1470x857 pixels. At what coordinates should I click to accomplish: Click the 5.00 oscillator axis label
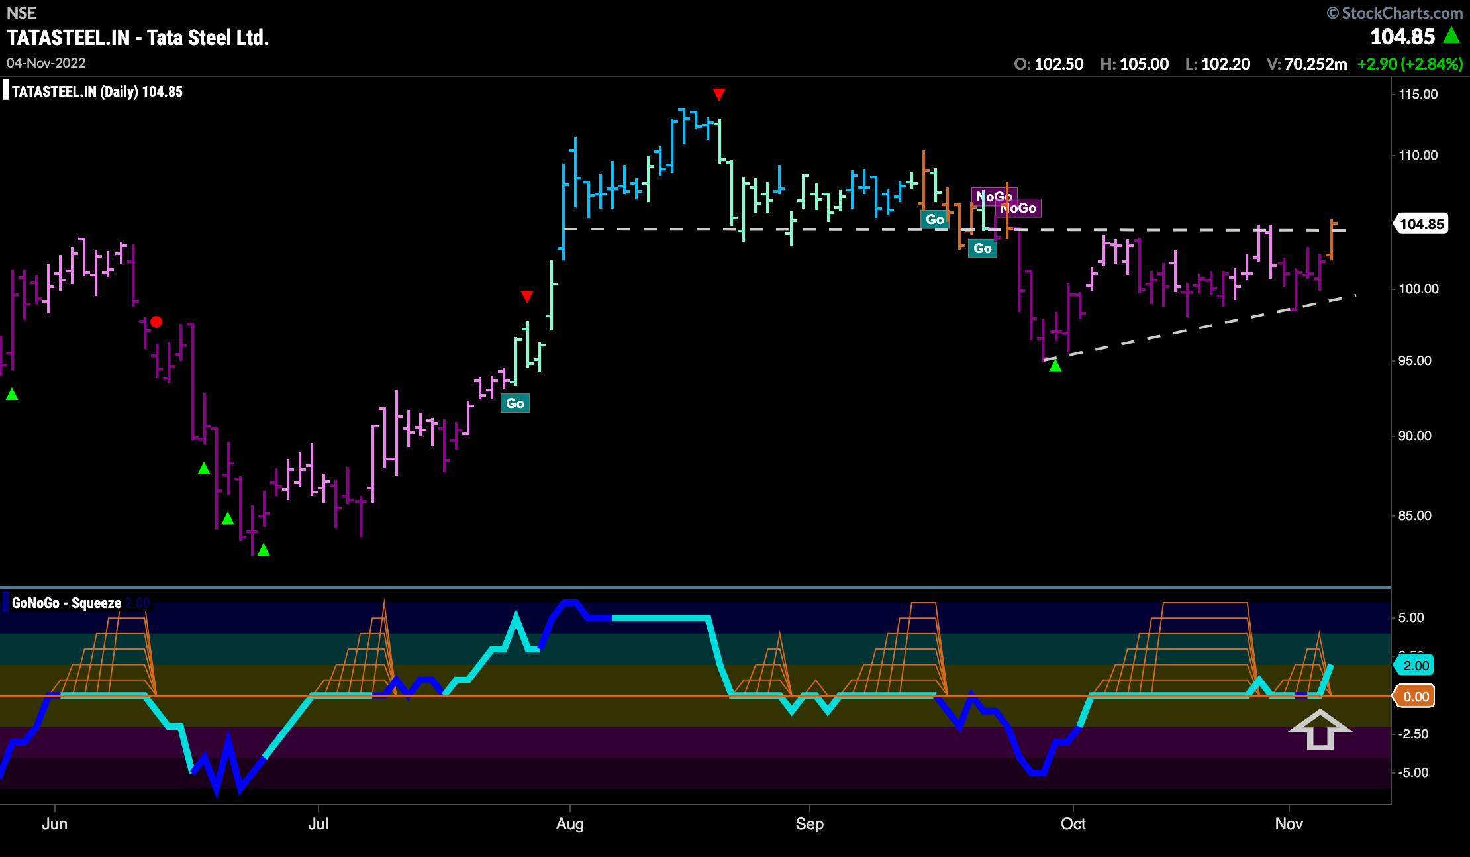(x=1411, y=617)
